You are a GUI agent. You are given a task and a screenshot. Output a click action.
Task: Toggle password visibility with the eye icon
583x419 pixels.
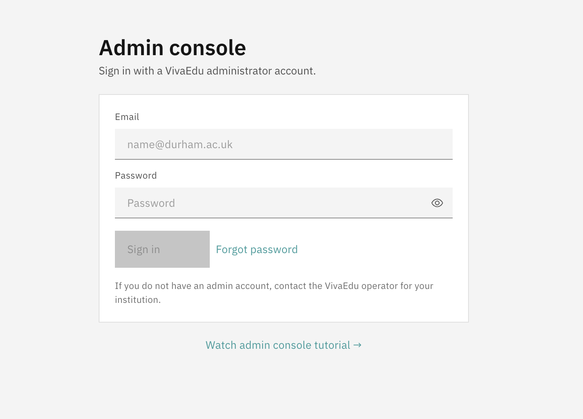pyautogui.click(x=437, y=203)
